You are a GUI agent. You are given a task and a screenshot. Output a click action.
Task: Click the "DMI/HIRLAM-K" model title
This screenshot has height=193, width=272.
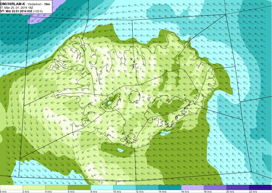click(x=13, y=4)
